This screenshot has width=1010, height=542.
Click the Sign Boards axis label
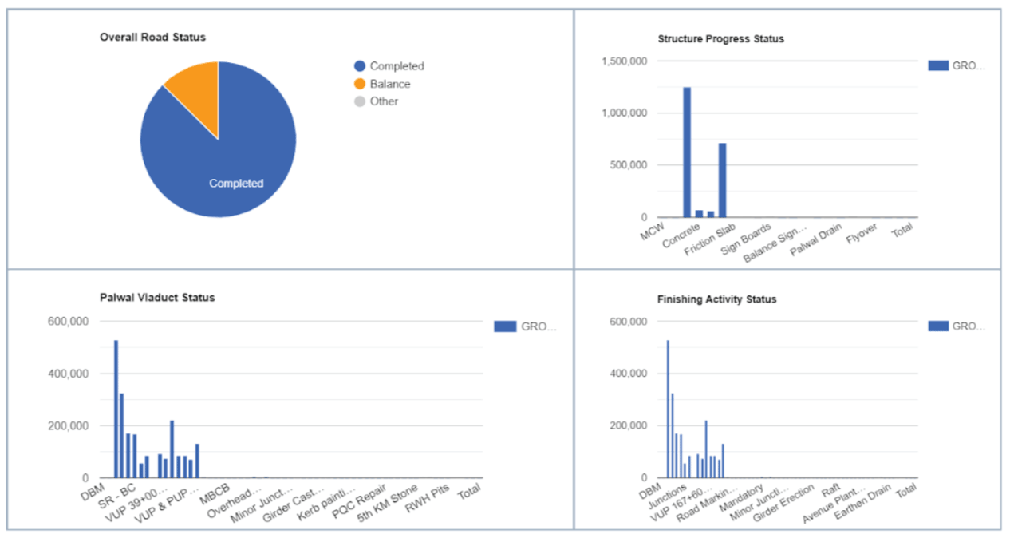[744, 239]
